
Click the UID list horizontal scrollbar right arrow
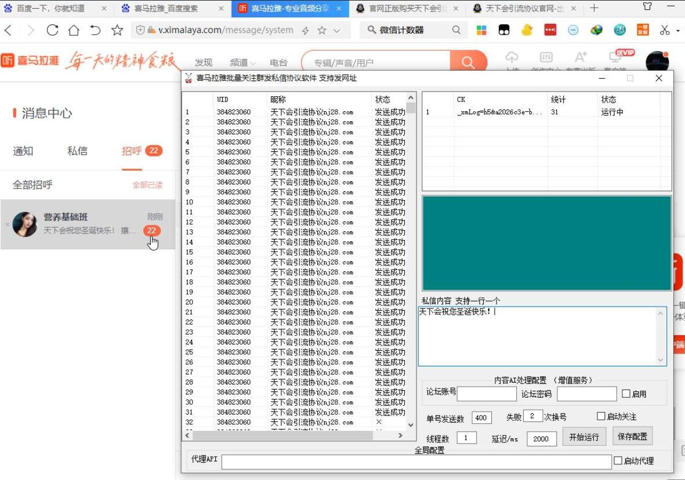click(x=400, y=435)
